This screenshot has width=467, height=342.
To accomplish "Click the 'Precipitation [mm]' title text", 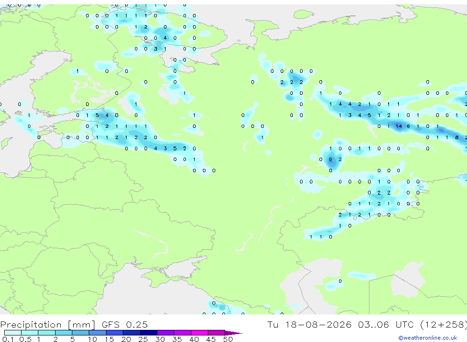I will 48,325.
